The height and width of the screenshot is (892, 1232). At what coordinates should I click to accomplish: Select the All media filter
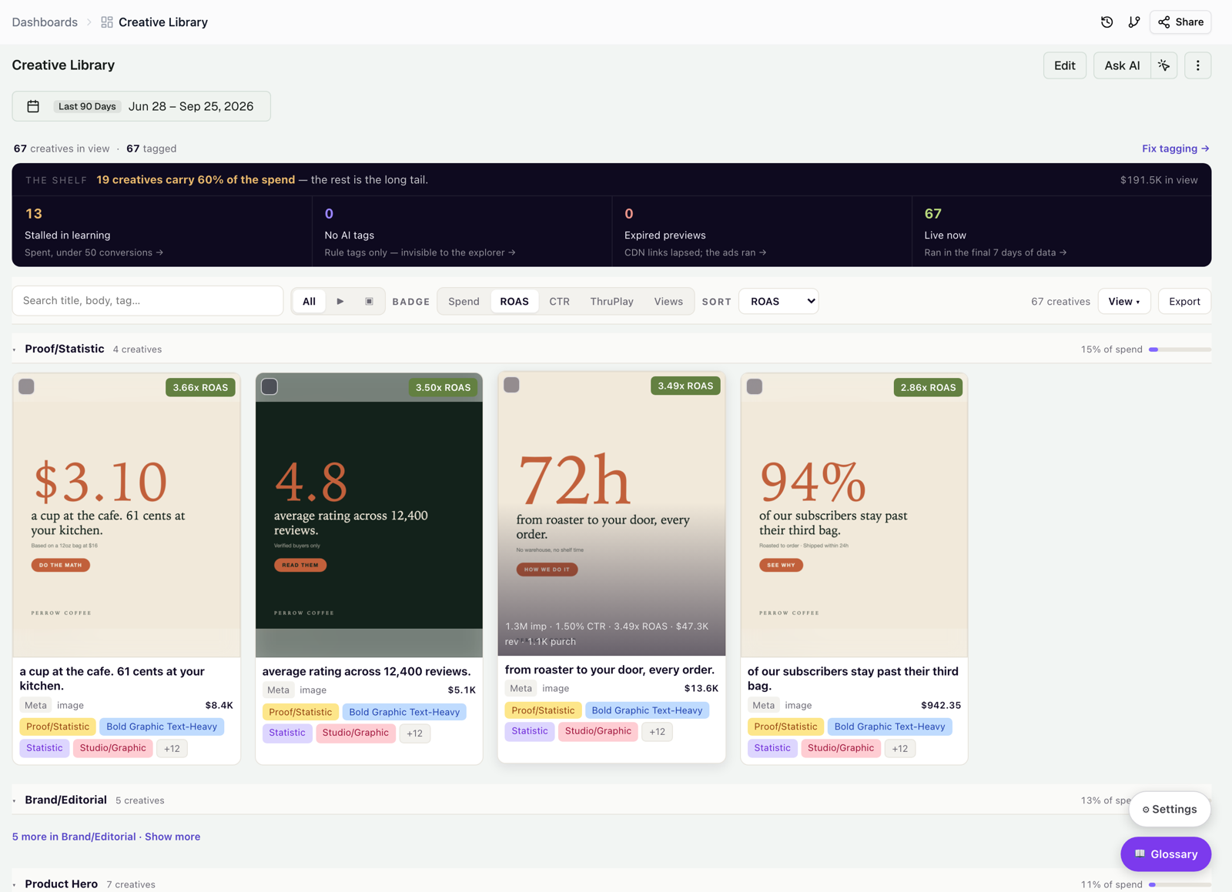click(x=309, y=301)
